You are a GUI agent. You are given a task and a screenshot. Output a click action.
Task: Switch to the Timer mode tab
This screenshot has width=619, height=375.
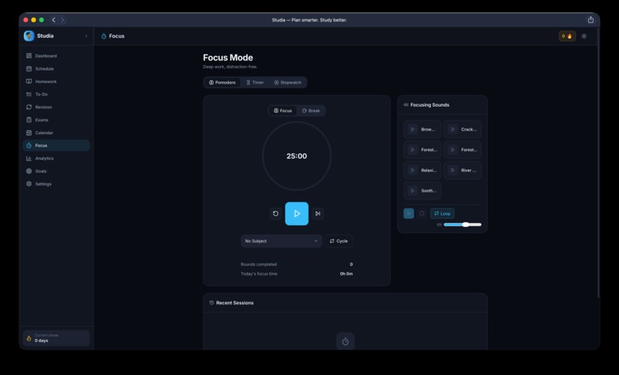tap(255, 82)
